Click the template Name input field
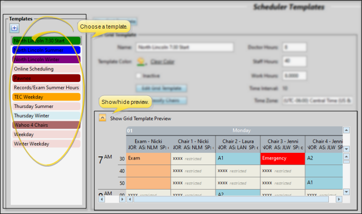Screen dimensions: 362x214 tap(184, 47)
